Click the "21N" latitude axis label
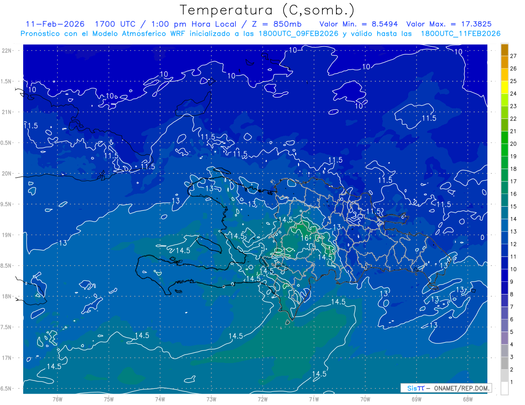The height and width of the screenshot is (405, 525). coord(7,112)
